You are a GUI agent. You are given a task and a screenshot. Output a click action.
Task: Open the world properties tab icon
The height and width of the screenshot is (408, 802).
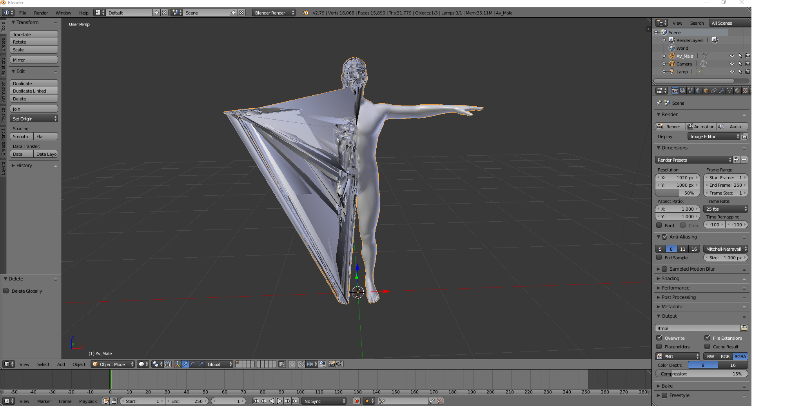pos(698,91)
